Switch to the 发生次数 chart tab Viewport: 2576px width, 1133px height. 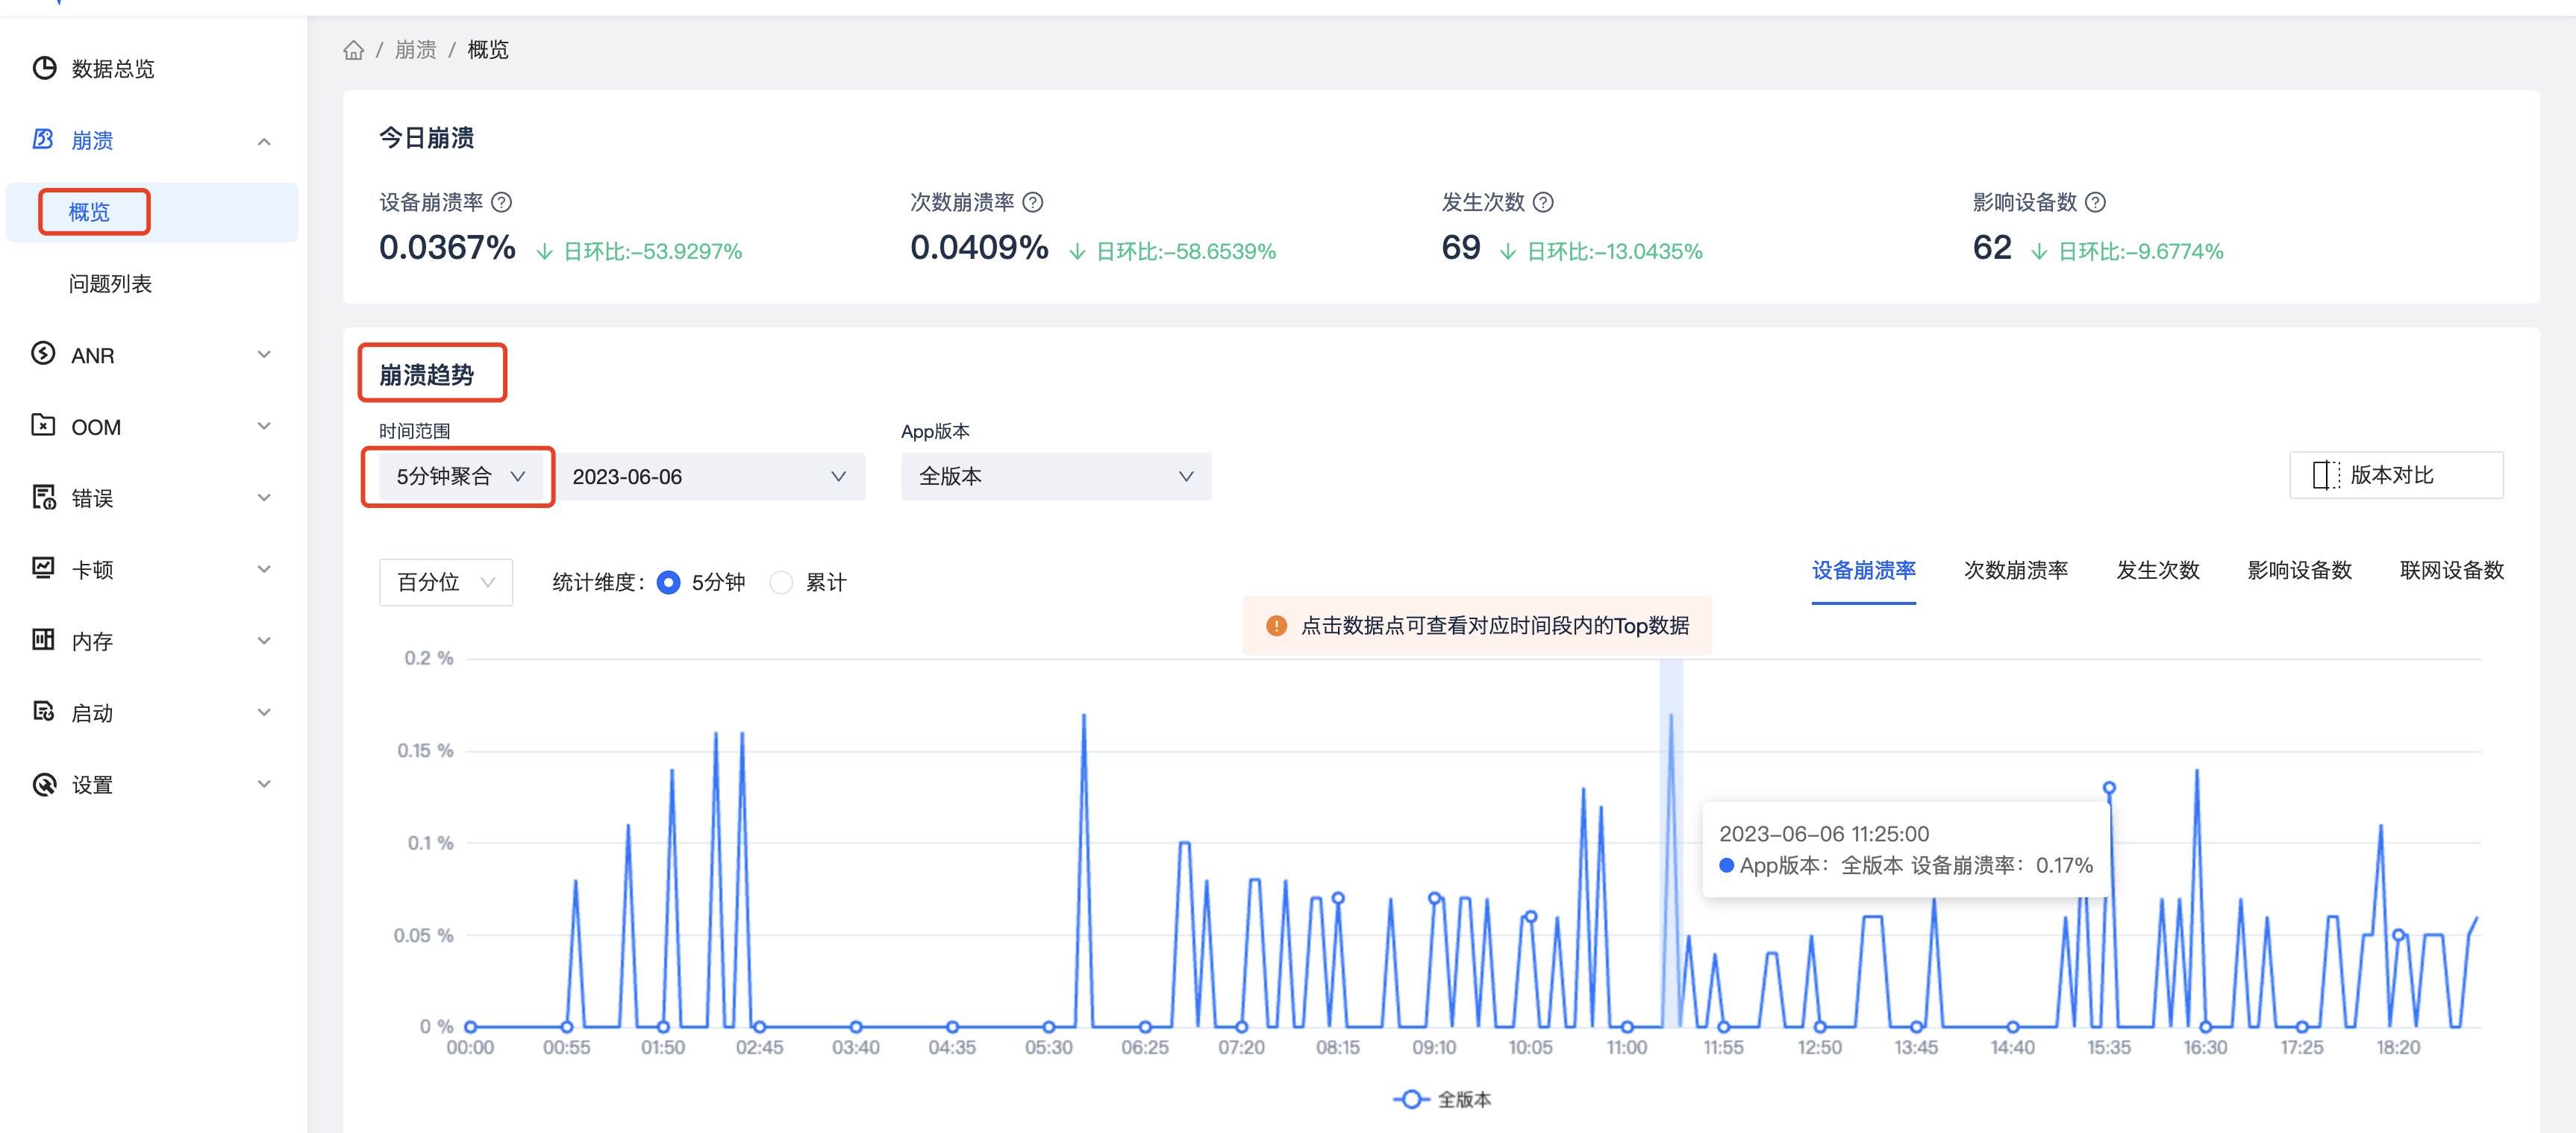click(2158, 571)
